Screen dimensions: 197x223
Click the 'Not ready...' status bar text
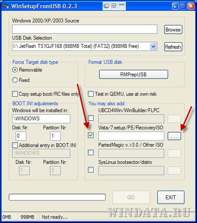tap(55, 217)
